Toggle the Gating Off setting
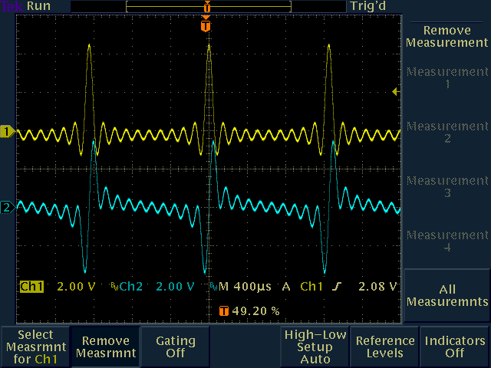This screenshot has height=368, width=491. (175, 347)
